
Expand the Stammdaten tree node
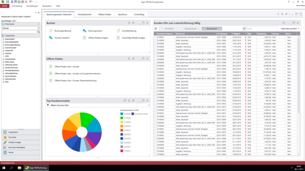[x=3, y=40]
